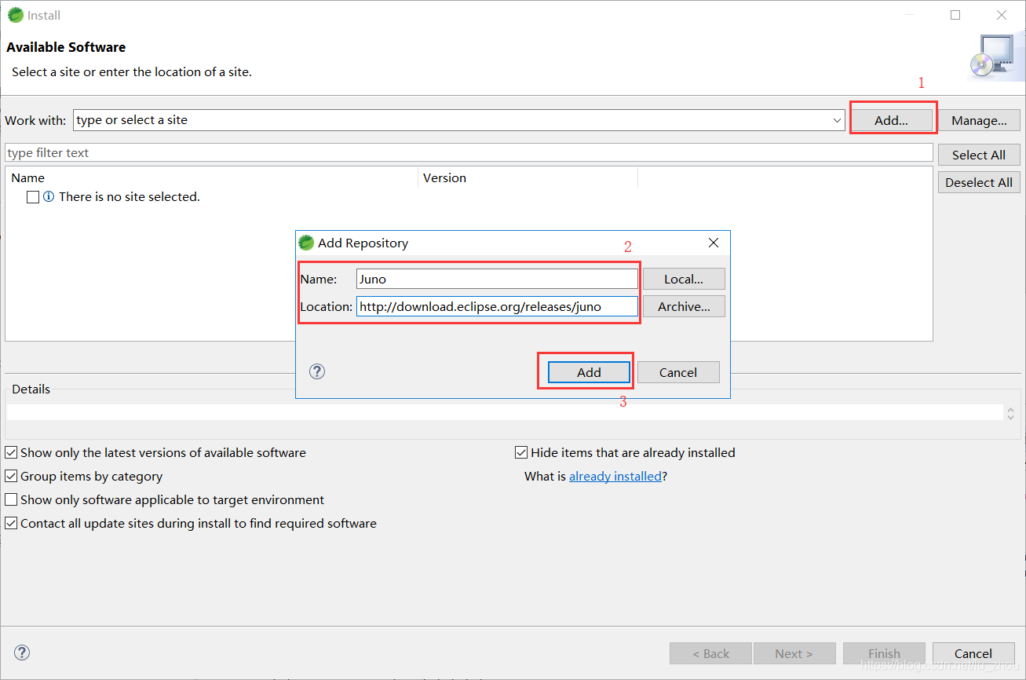This screenshot has width=1026, height=680.
Task: Click the Details scroll down arrow
Action: coord(1011,417)
